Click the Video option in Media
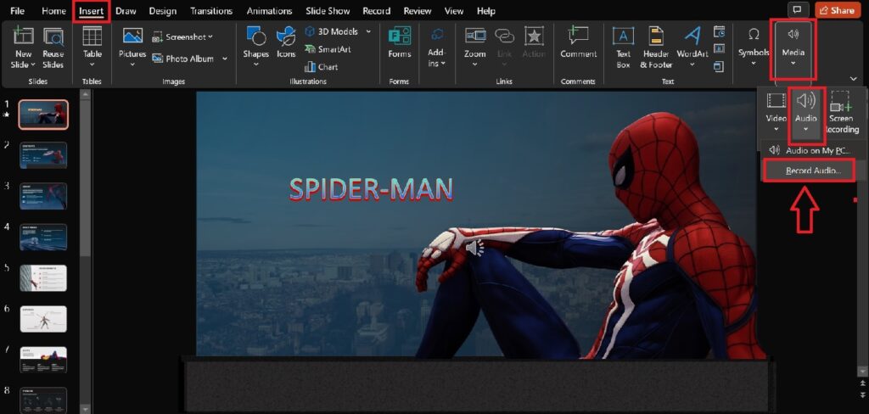 (776, 111)
